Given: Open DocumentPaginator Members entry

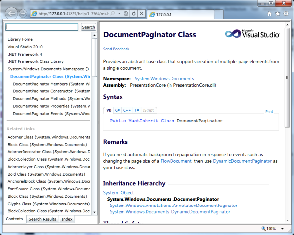Looking at the screenshot, I should click(51, 84).
